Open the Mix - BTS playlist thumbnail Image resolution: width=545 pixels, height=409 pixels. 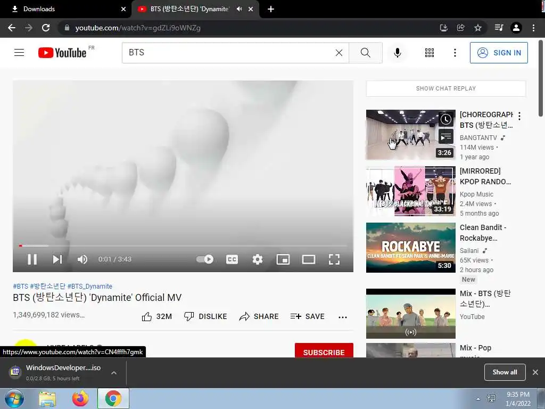tap(410, 314)
